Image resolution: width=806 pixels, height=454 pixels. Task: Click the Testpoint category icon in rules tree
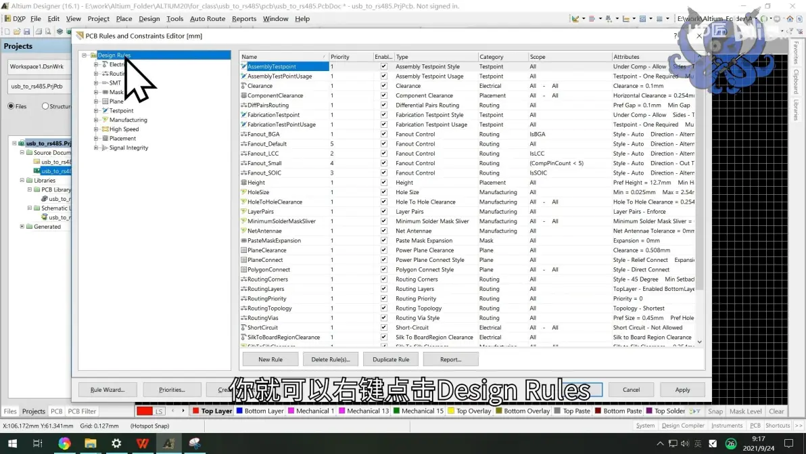pyautogui.click(x=105, y=110)
